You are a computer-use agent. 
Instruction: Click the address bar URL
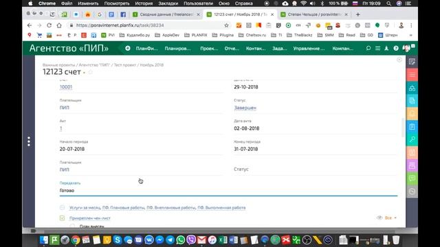(x=120, y=25)
